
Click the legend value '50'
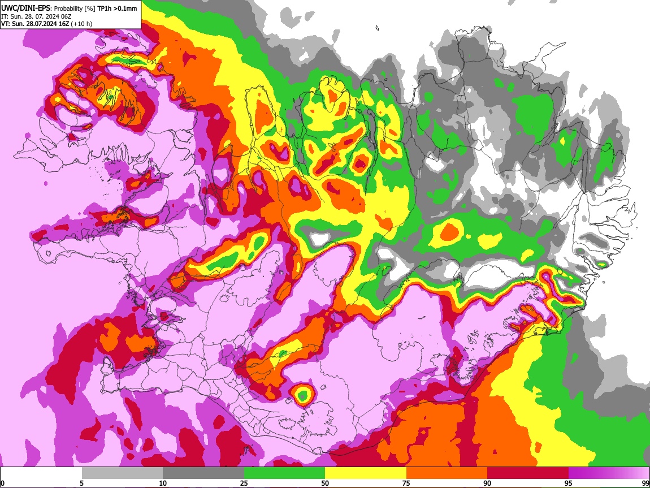click(325, 483)
